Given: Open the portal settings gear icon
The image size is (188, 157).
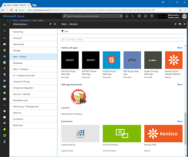Looking at the screenshot, I should pos(139,16).
